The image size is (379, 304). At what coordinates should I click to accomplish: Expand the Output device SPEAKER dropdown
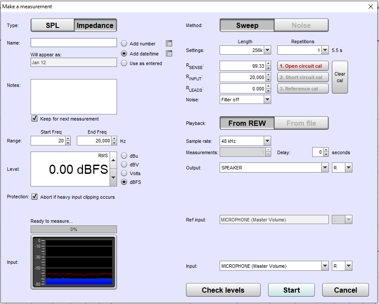325,168
